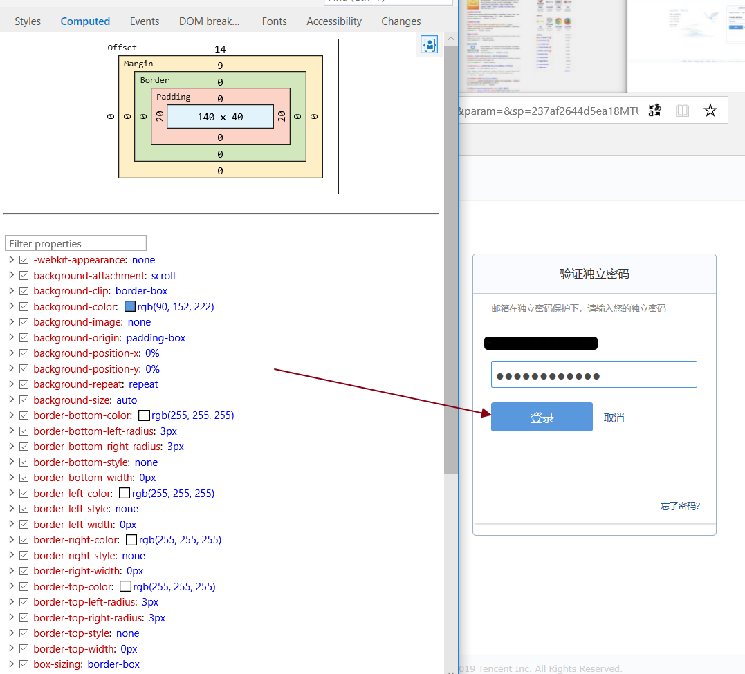The height and width of the screenshot is (674, 745).
Task: Click padding left value 20
Action: [x=160, y=116]
